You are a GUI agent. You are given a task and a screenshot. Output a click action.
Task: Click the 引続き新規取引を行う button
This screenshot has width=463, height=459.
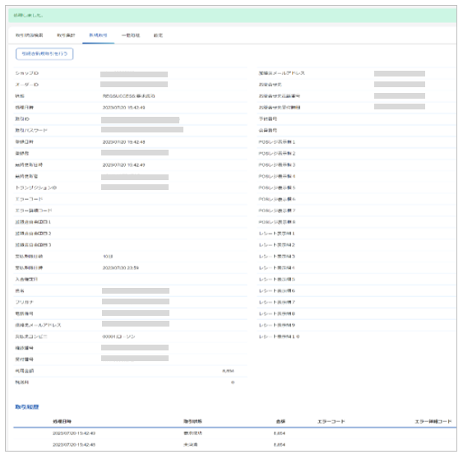pyautogui.click(x=44, y=54)
